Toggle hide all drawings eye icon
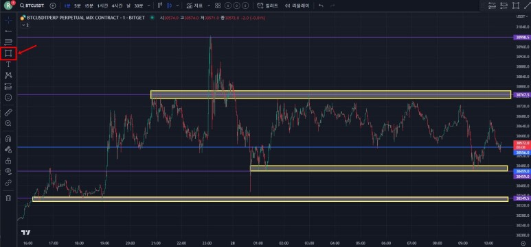 [x=8, y=172]
